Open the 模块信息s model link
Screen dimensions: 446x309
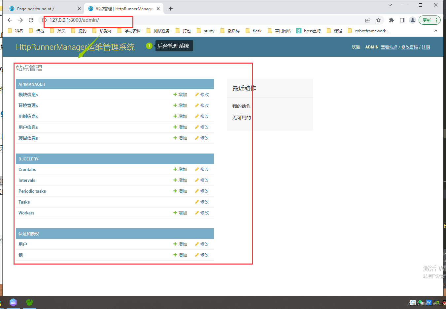coord(28,95)
